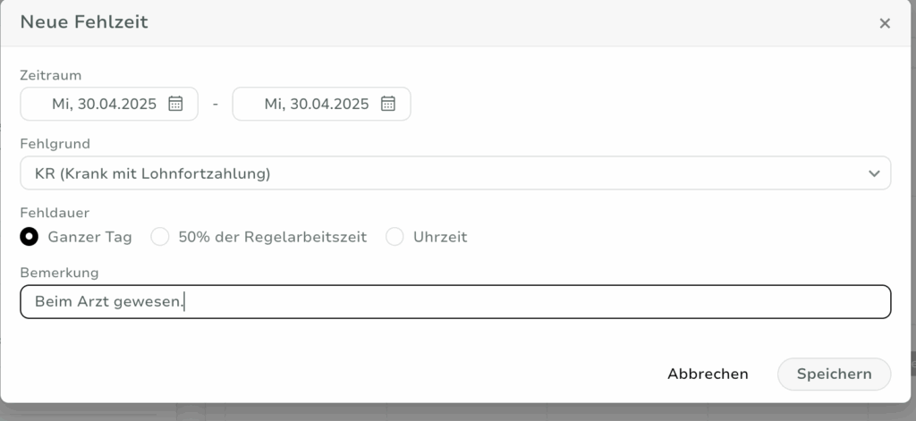The image size is (916, 421).
Task: Click the first Zeitraum date field
Action: tap(109, 104)
